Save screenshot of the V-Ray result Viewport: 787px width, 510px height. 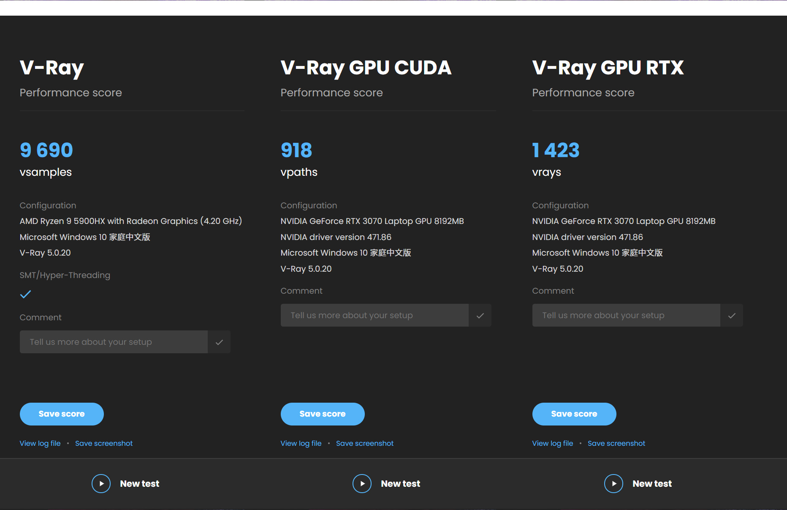point(104,443)
